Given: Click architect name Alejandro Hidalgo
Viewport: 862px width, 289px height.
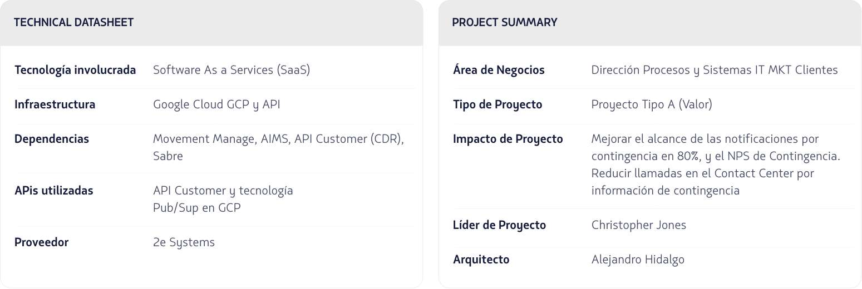Looking at the screenshot, I should click(638, 260).
